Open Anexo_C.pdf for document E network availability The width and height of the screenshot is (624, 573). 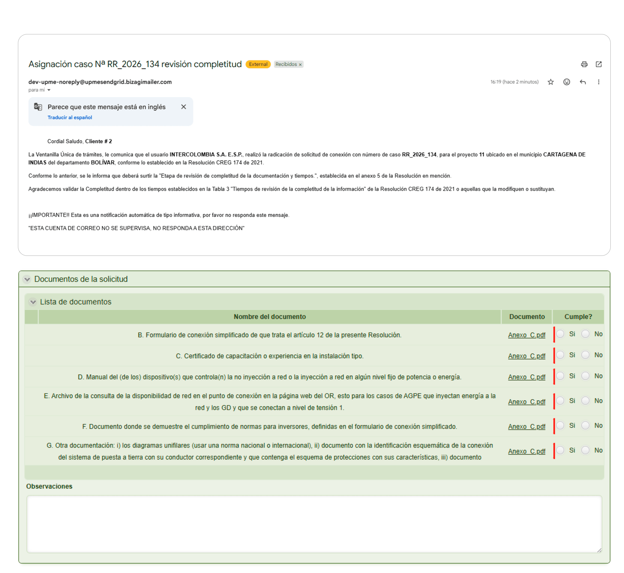[526, 402]
